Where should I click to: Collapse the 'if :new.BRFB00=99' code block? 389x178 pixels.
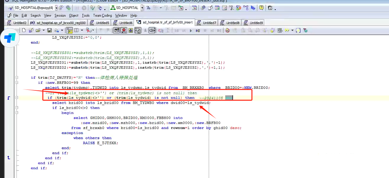[17, 83]
